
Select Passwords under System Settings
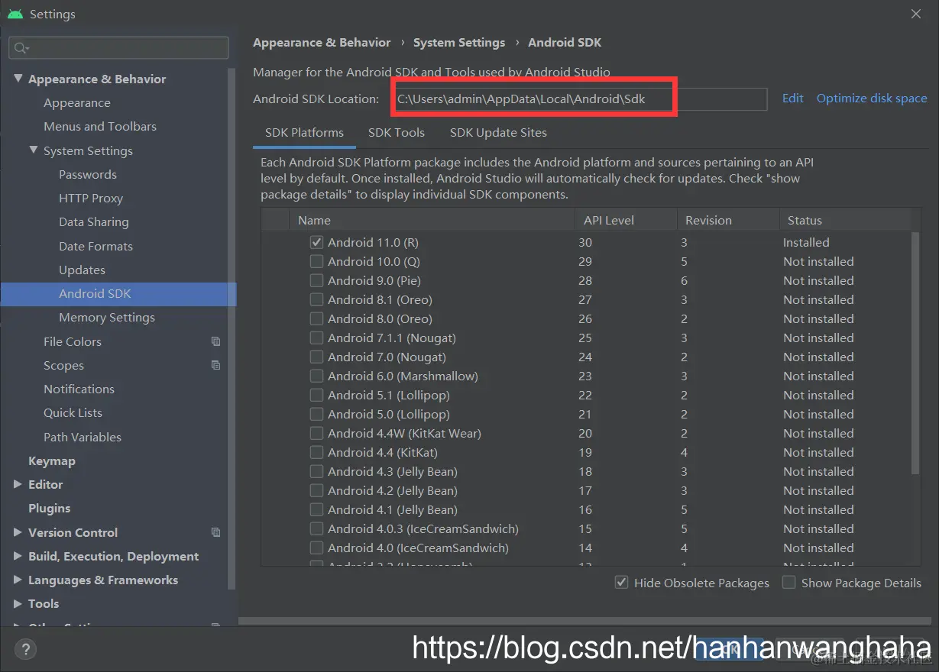point(88,174)
